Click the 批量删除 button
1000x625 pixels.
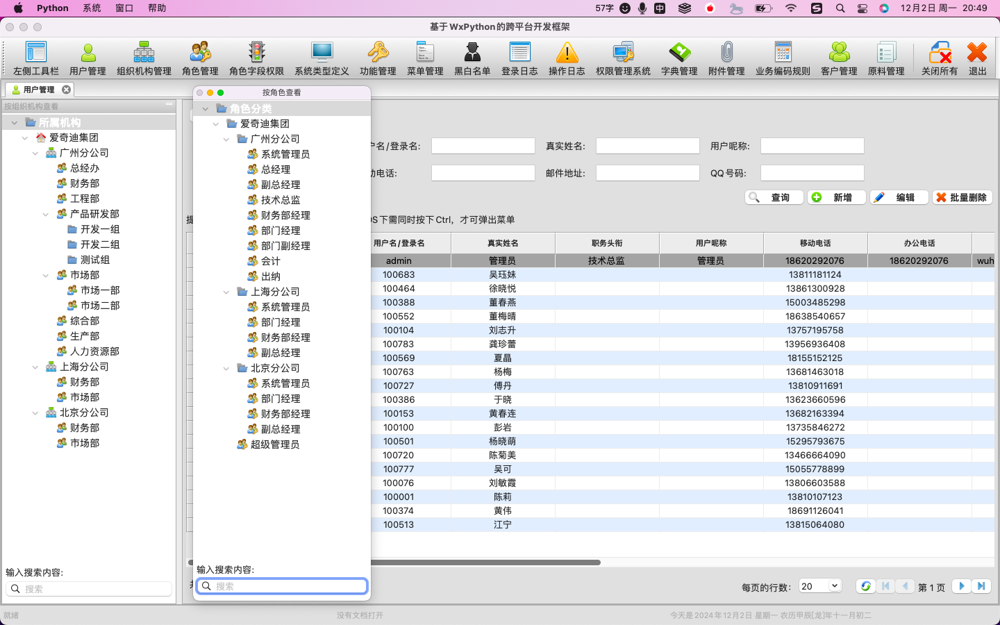pyautogui.click(x=962, y=197)
